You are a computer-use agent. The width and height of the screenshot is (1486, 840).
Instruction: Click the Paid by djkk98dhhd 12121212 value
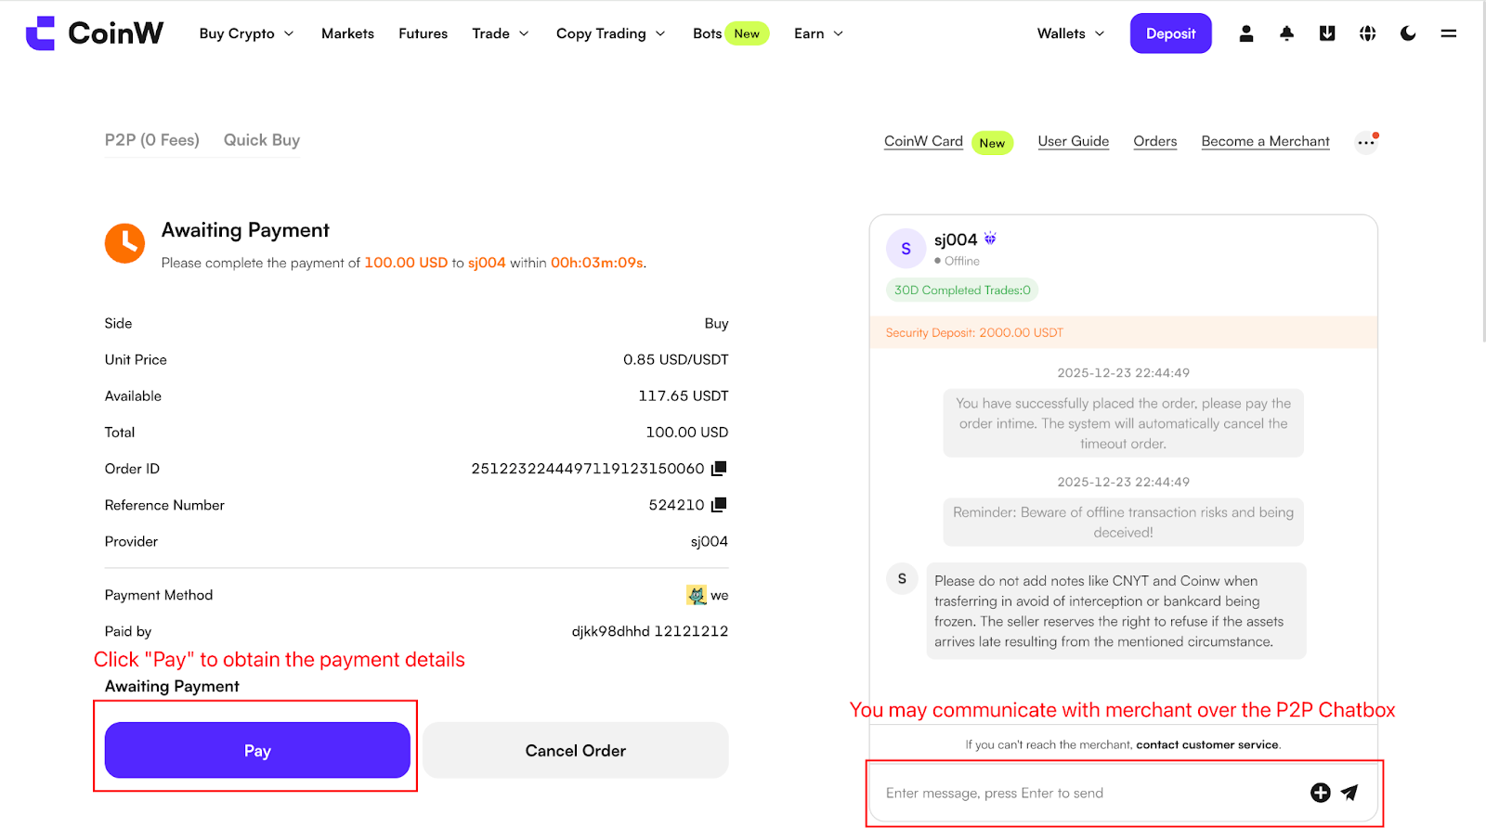click(x=650, y=631)
